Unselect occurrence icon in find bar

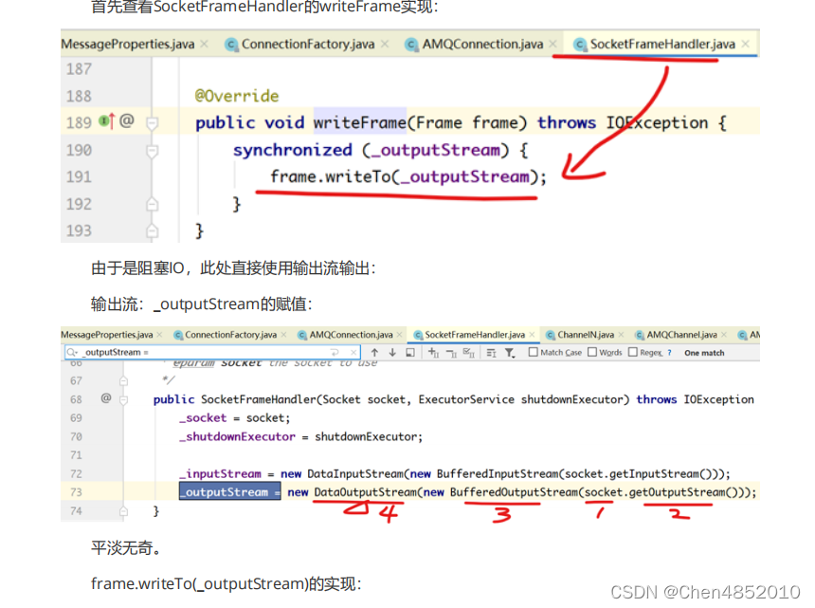(451, 353)
